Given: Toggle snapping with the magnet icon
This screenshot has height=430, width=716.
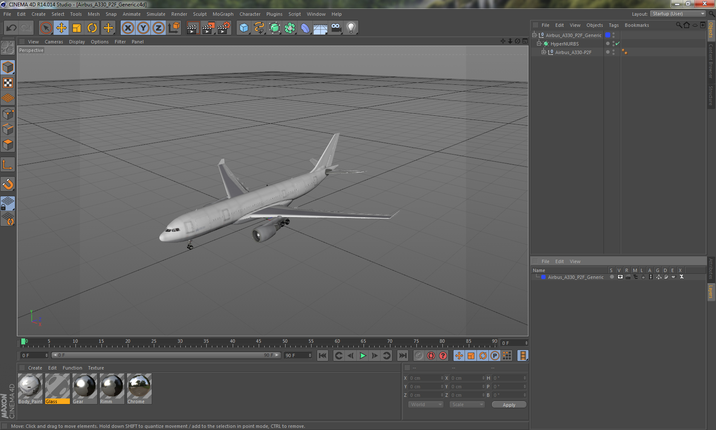Looking at the screenshot, I should [8, 184].
